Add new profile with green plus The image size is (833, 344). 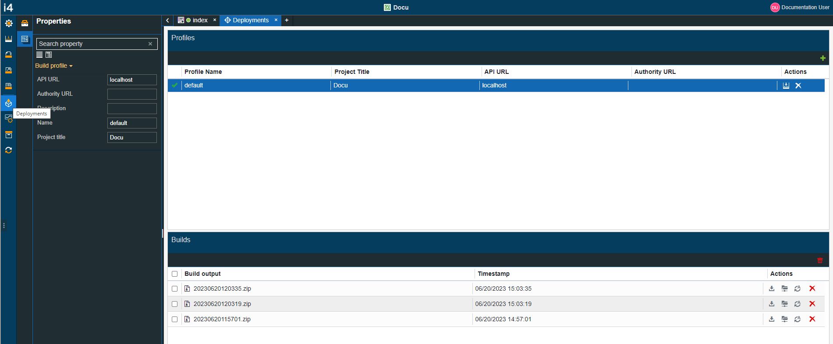[x=822, y=58]
